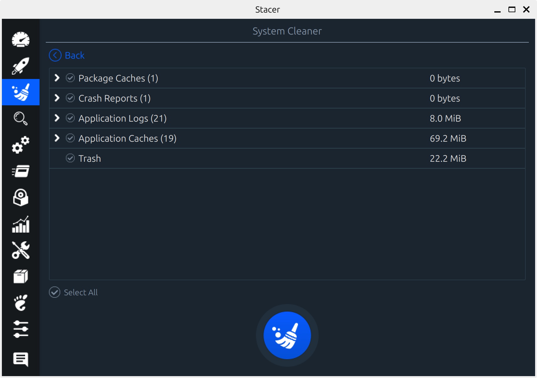Open the Feedback speech-bubble page
The width and height of the screenshot is (537, 378).
click(x=21, y=359)
